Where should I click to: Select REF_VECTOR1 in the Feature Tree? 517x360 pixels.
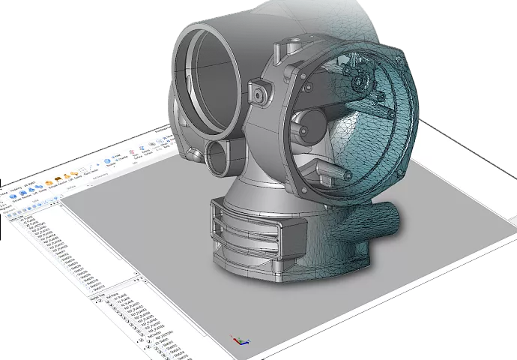tap(38, 225)
